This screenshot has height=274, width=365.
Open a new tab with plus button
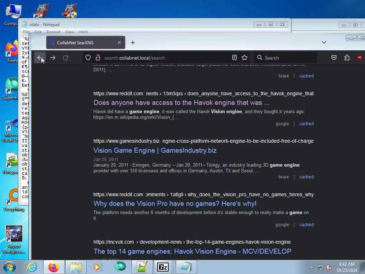133,43
